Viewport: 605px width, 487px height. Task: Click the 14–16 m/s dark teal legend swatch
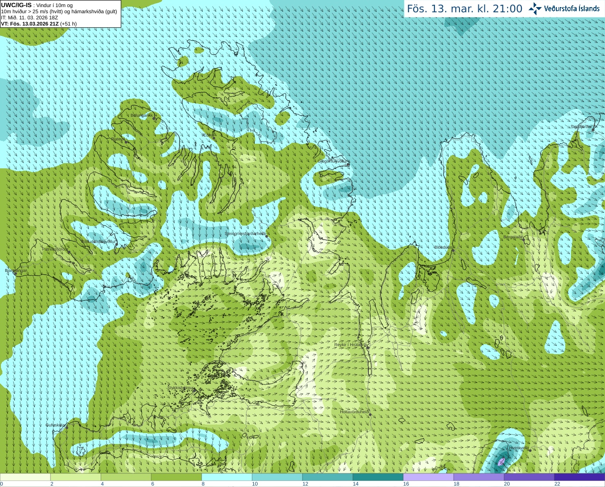378,477
